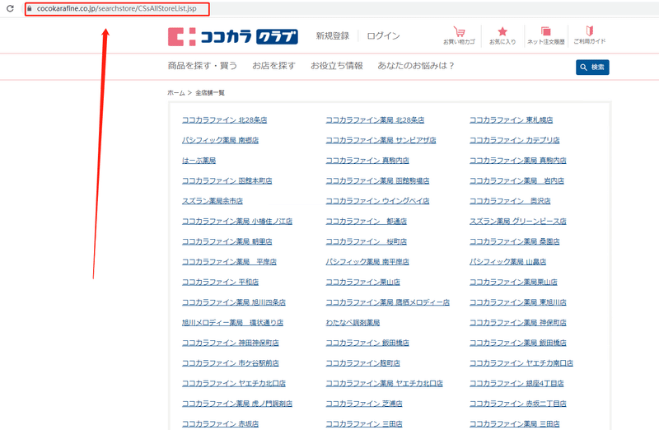Viewport: 659px width, 430px height.
Task: Open the 商品を探す・買う menu
Action: pyautogui.click(x=203, y=66)
